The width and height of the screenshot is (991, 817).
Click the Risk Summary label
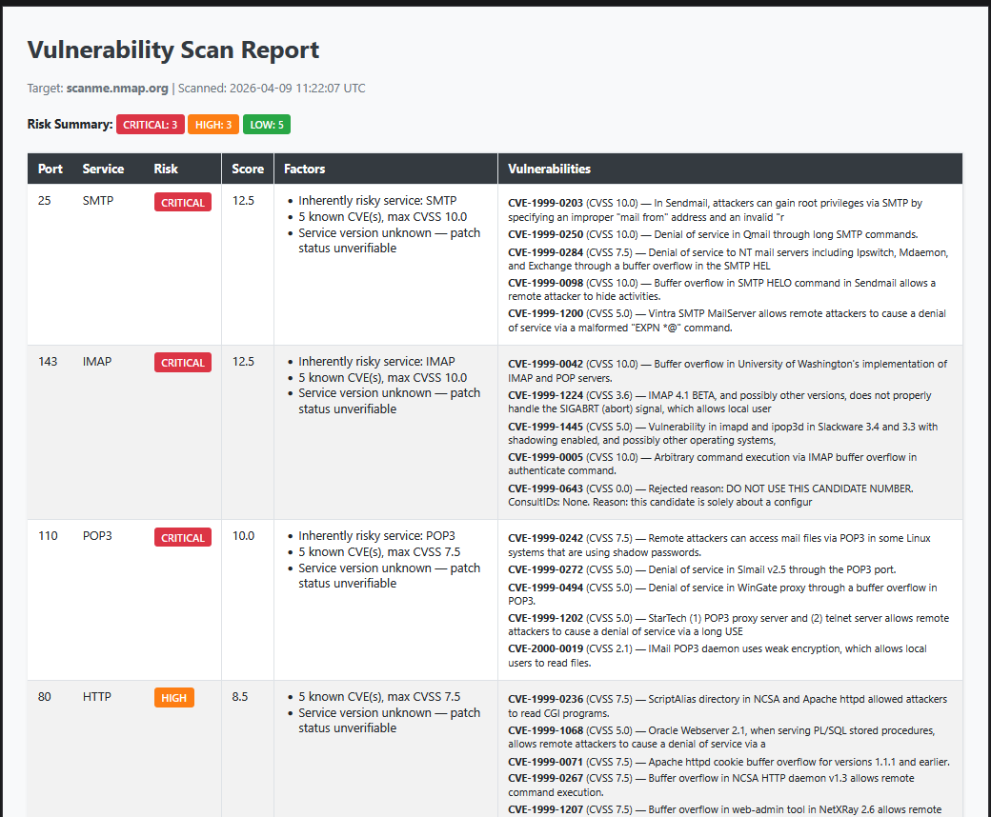point(70,125)
